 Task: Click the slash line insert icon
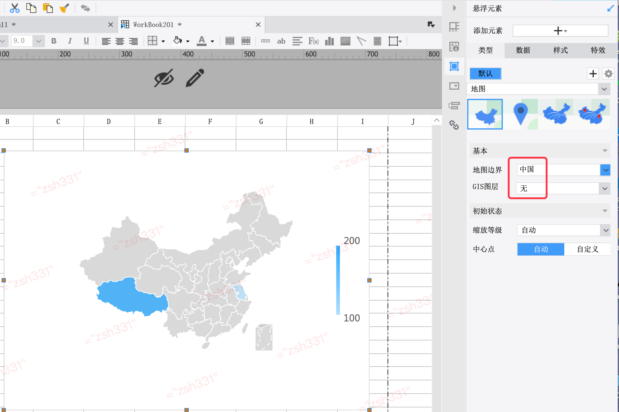(x=361, y=41)
